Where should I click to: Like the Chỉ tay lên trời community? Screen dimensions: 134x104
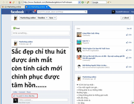click(x=129, y=58)
